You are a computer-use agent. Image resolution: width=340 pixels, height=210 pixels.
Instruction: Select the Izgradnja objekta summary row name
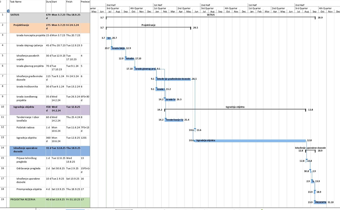click(23, 107)
